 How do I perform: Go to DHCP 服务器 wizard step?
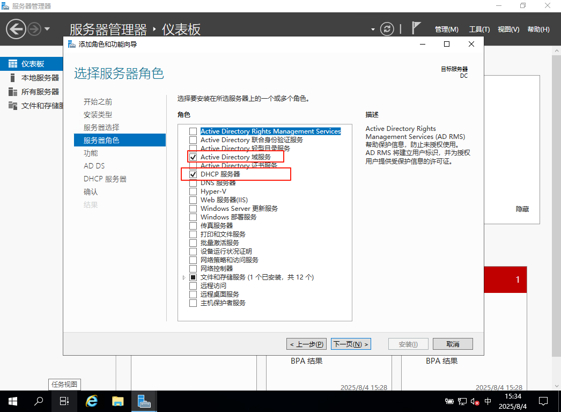click(105, 179)
